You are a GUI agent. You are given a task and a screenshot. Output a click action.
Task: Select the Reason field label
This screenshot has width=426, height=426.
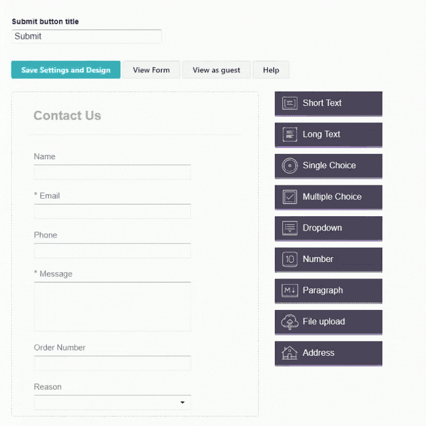(x=47, y=387)
